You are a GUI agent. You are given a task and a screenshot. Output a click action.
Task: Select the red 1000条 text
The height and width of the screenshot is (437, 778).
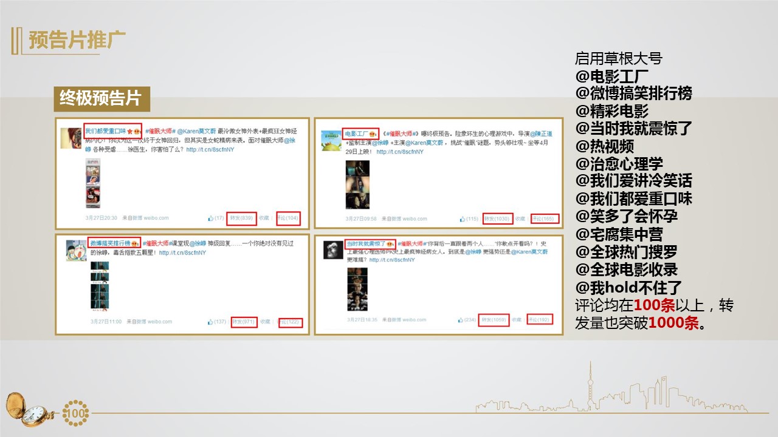[x=673, y=322]
